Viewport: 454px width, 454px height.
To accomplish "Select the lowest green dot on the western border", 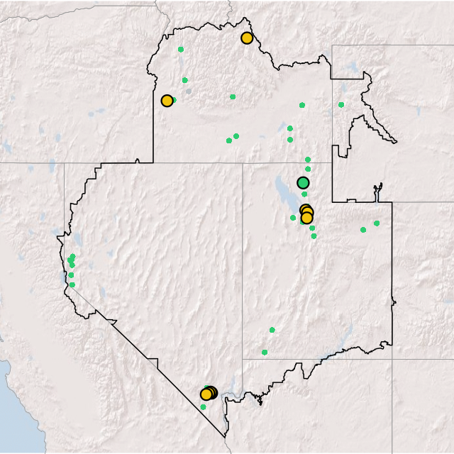I will coord(72,284).
